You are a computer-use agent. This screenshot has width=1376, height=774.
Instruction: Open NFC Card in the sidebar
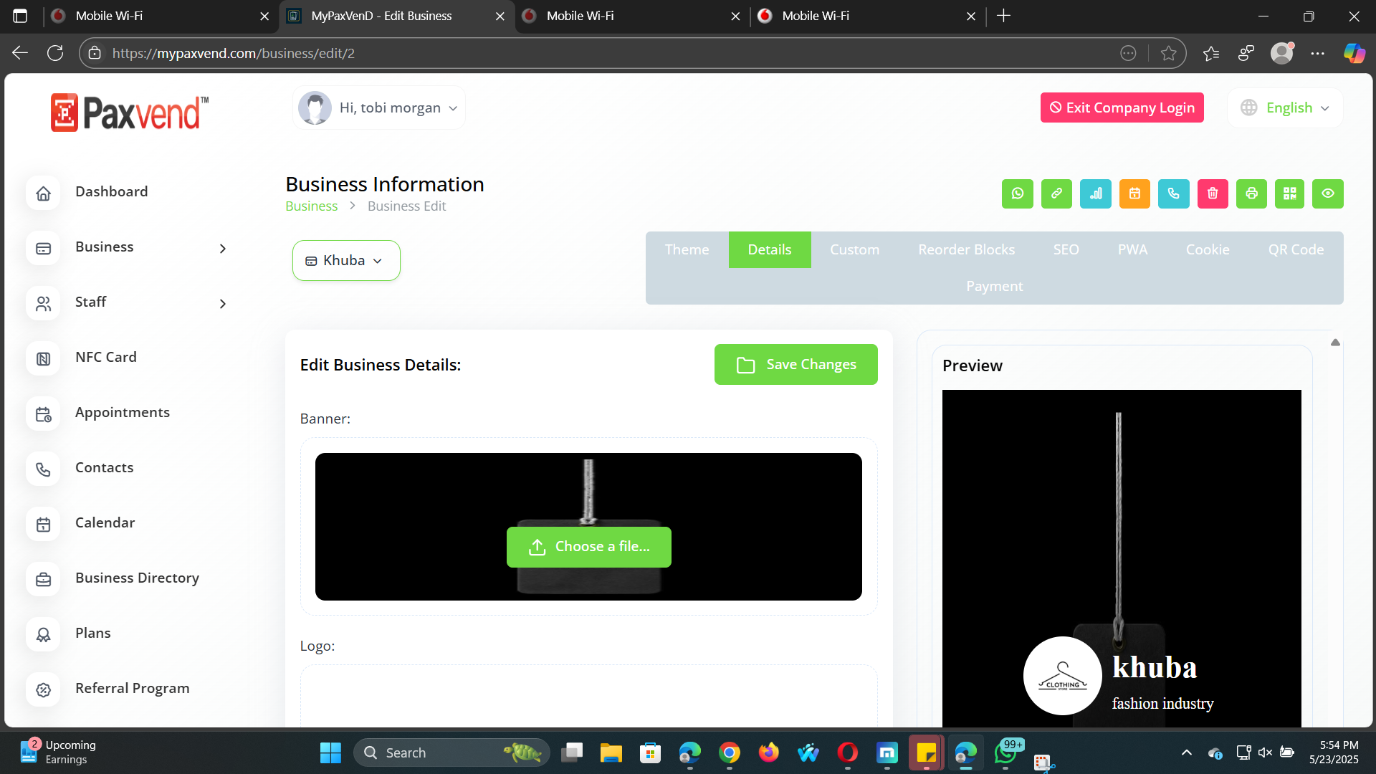[x=105, y=358]
